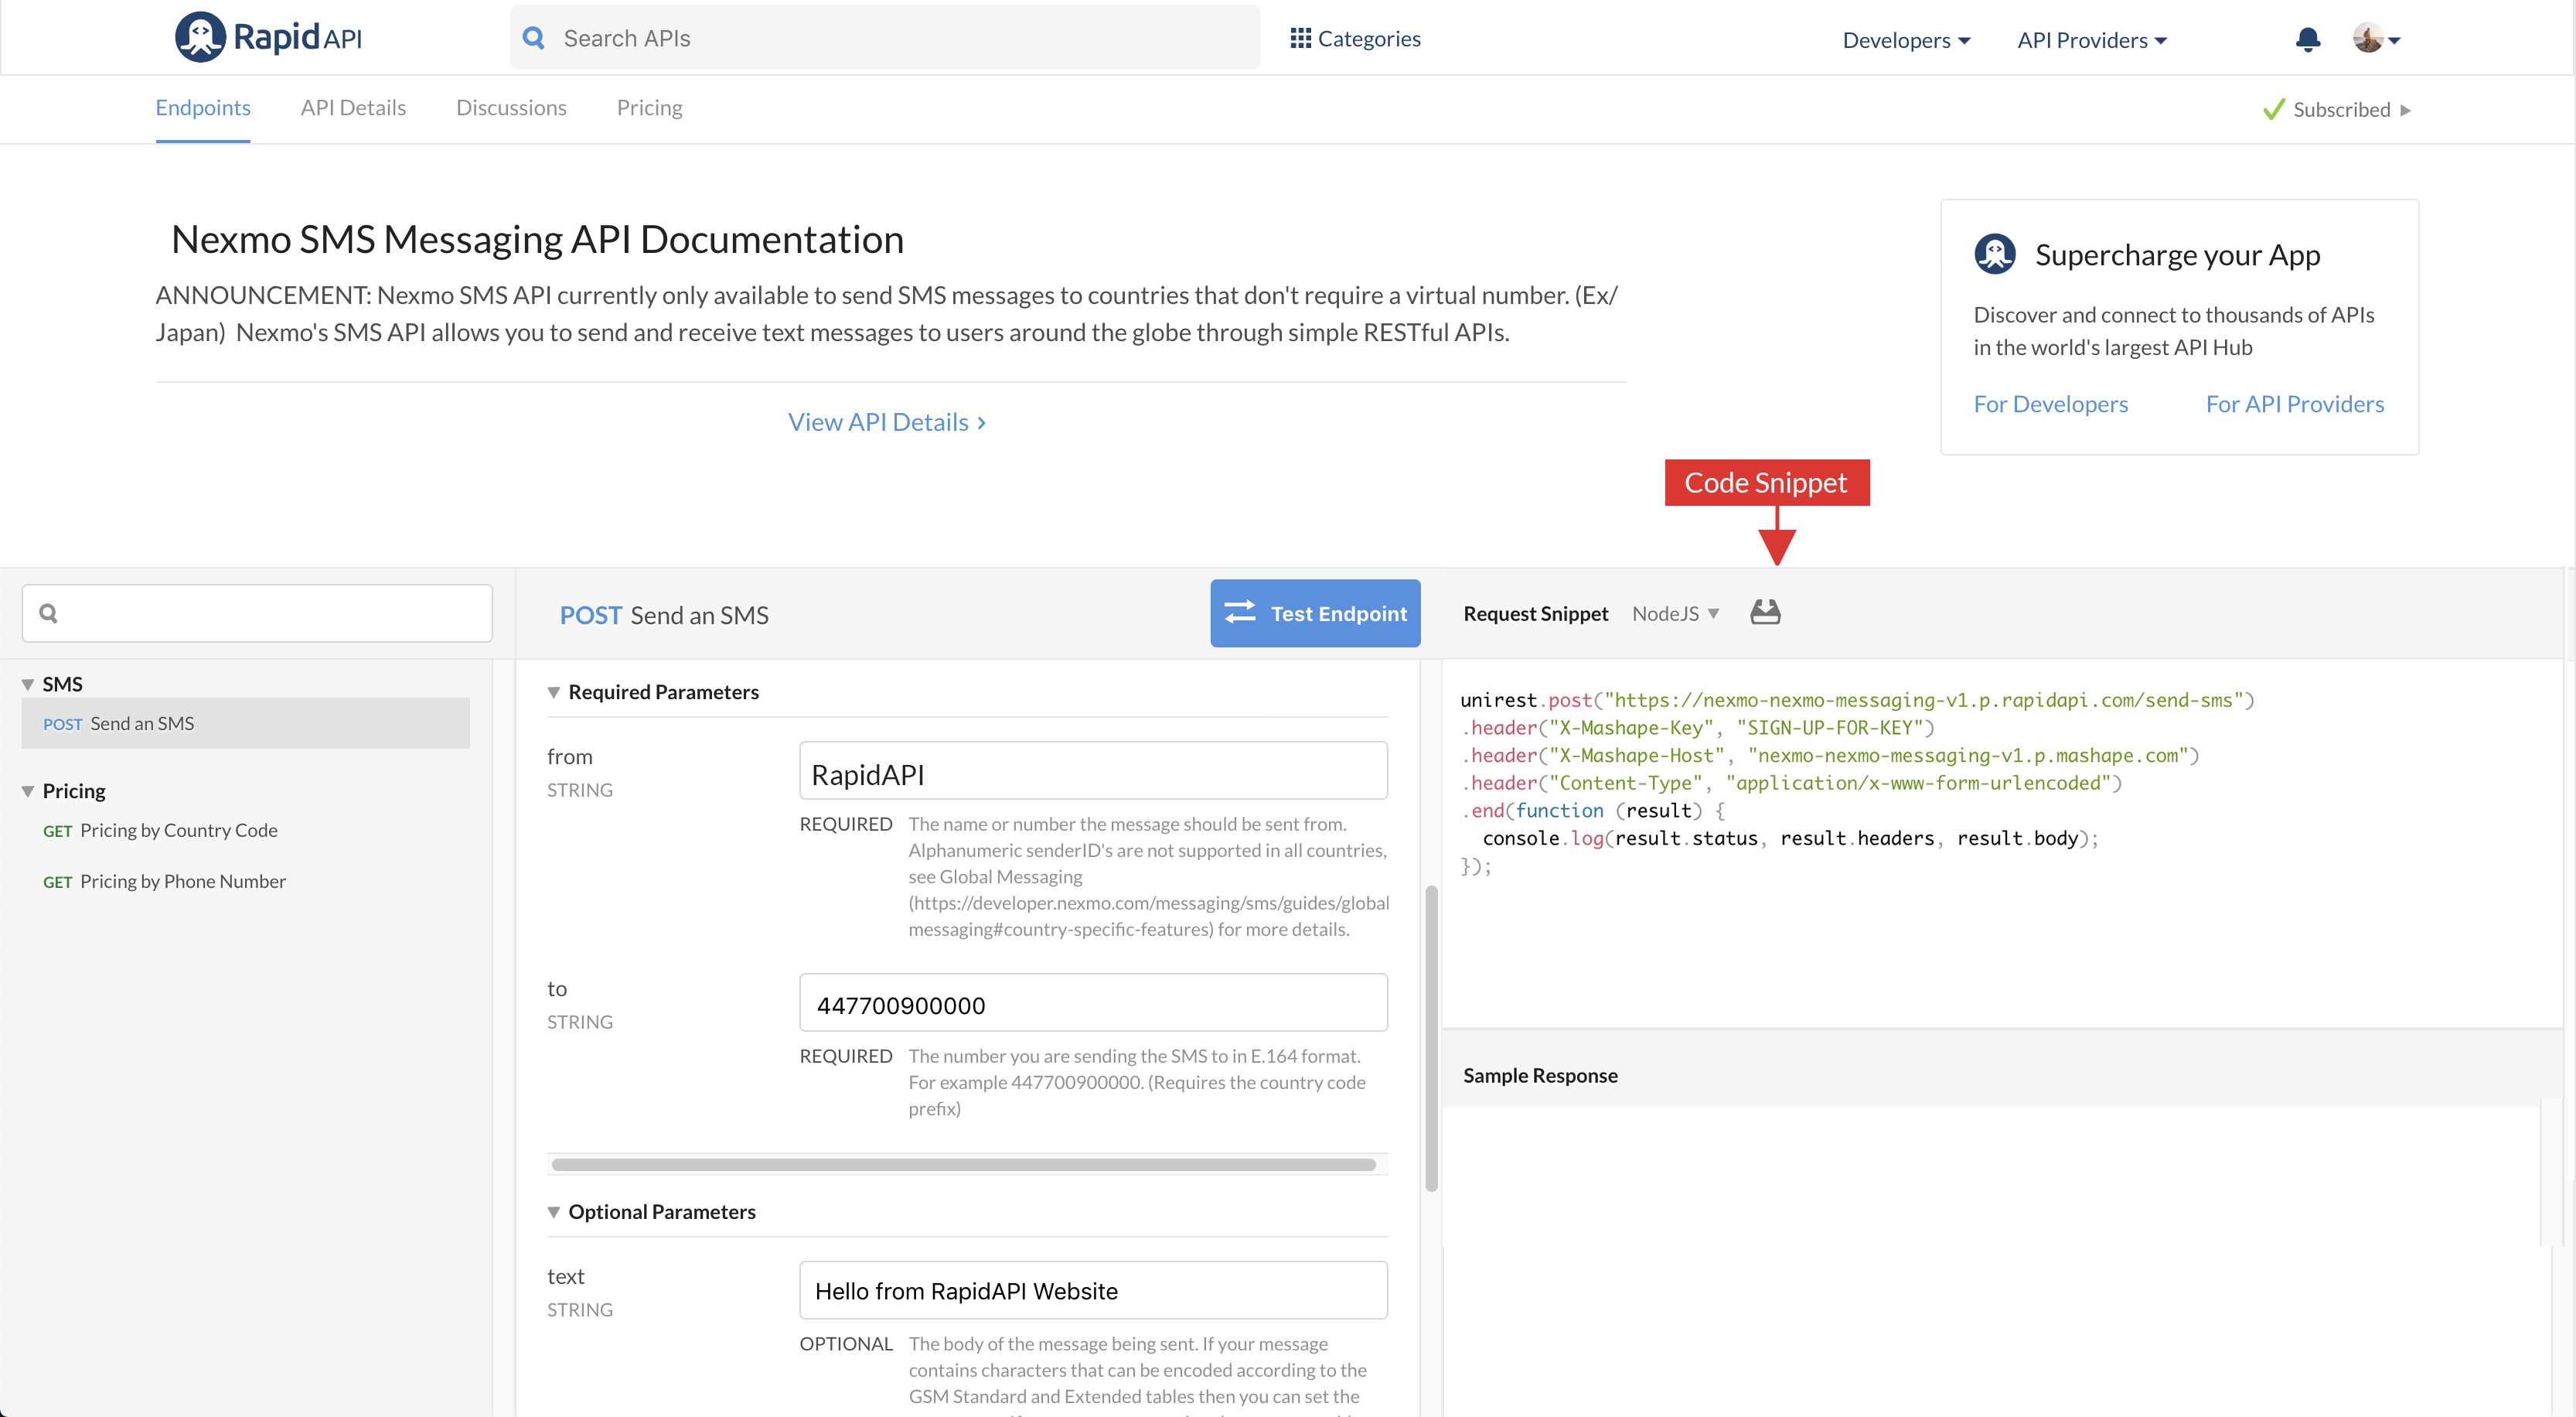The width and height of the screenshot is (2576, 1417).
Task: Open the Discussions tab
Action: point(511,108)
